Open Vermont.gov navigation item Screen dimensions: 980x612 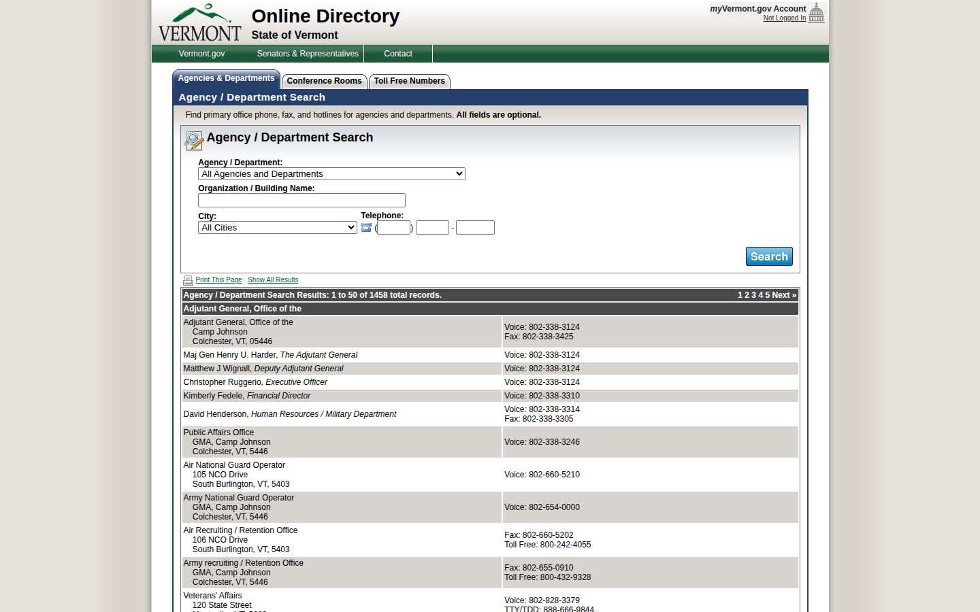point(201,54)
